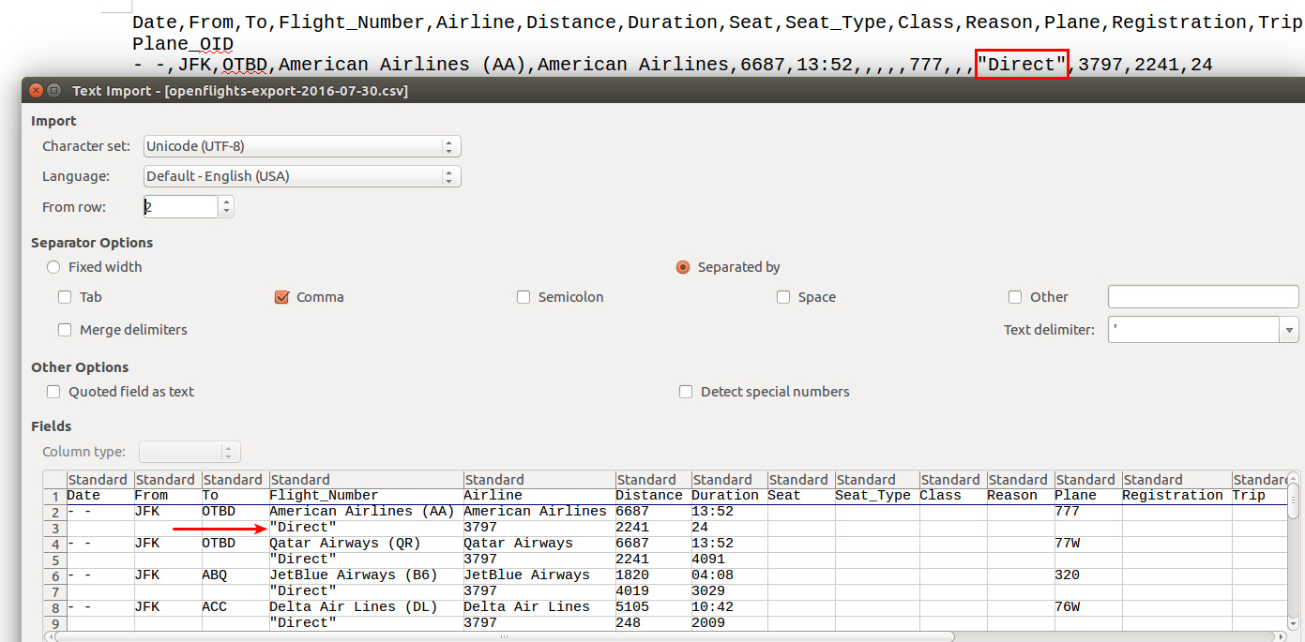Select the Fixed width radio button
Viewport: 1305px width, 642px height.
[x=53, y=267]
